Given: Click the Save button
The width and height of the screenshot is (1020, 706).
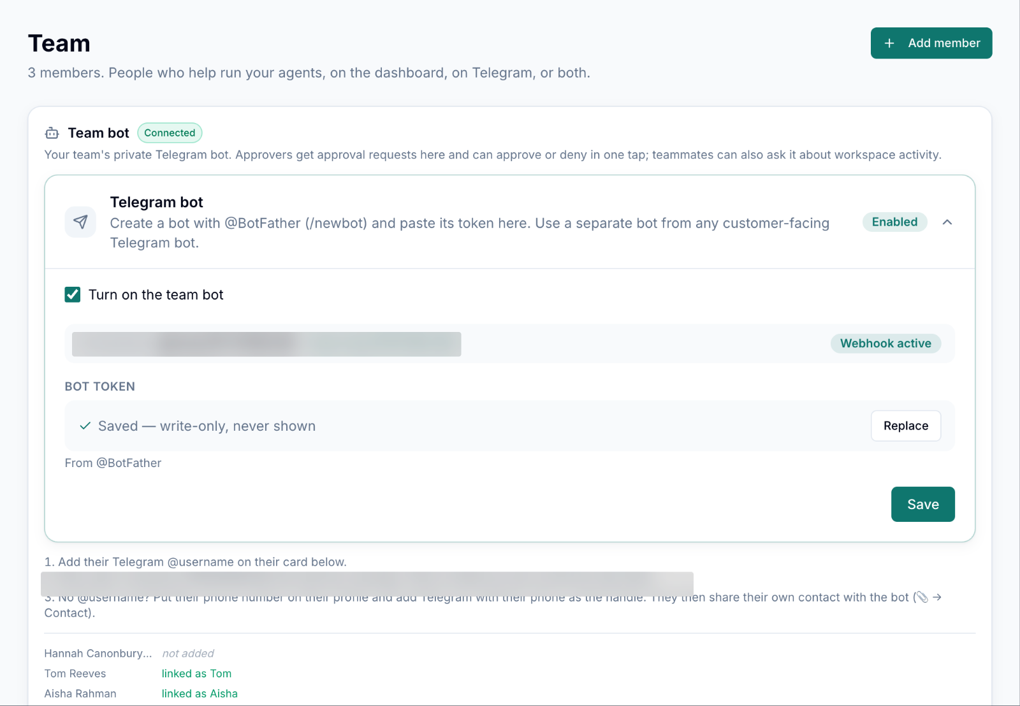Looking at the screenshot, I should [923, 505].
